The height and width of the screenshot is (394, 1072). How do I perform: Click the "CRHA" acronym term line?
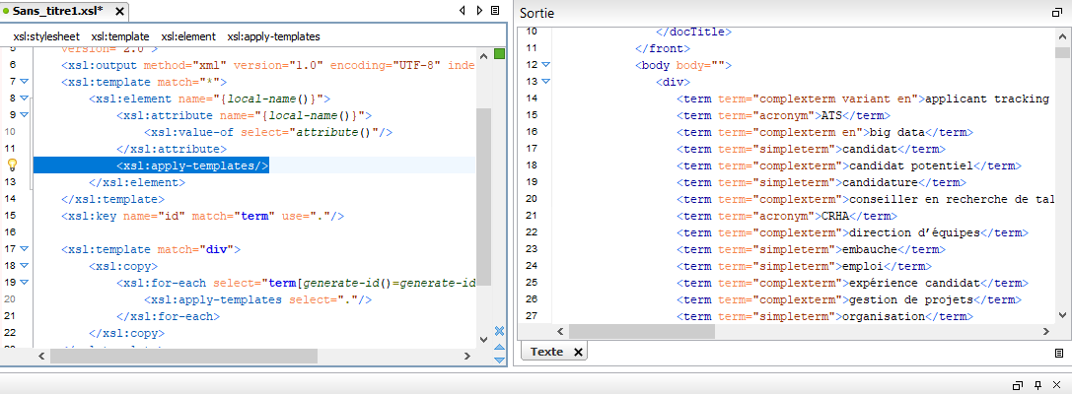tap(787, 215)
